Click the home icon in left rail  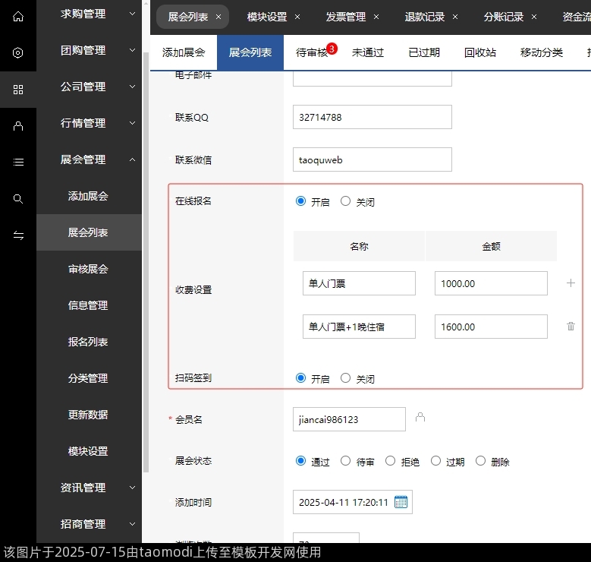pyautogui.click(x=18, y=16)
